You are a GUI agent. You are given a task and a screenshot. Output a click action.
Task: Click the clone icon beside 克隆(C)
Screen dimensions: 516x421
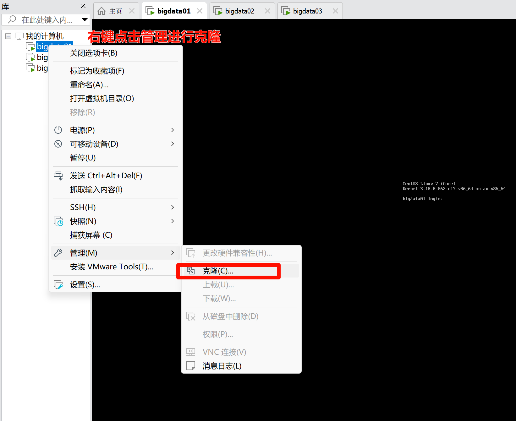point(191,271)
